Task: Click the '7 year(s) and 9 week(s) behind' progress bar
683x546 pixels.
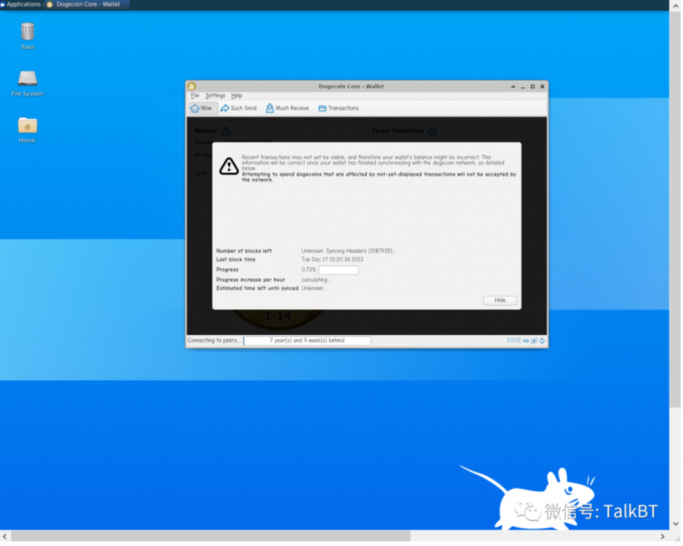Action: [307, 341]
